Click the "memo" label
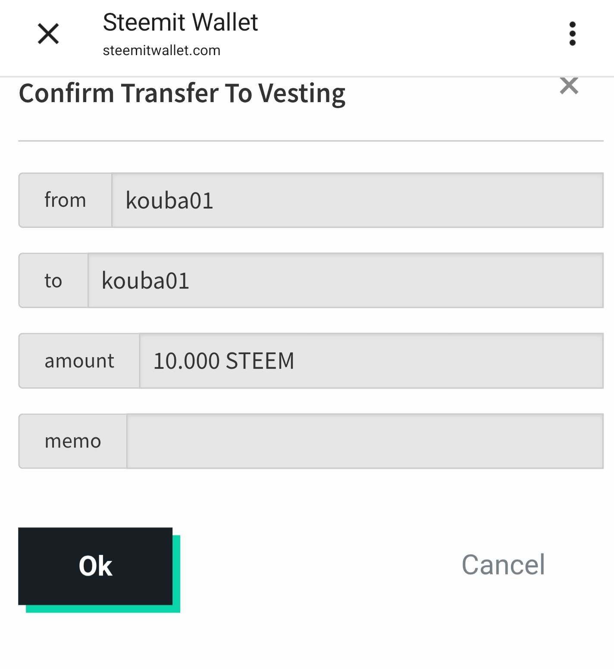Image resolution: width=614 pixels, height=669 pixels. (x=73, y=441)
